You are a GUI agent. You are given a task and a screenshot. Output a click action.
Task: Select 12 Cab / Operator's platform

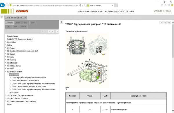tap(17, 98)
